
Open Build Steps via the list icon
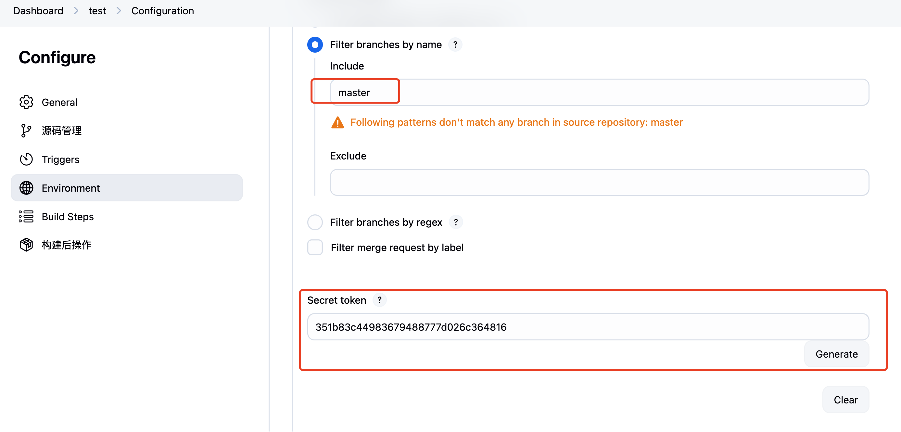point(27,217)
